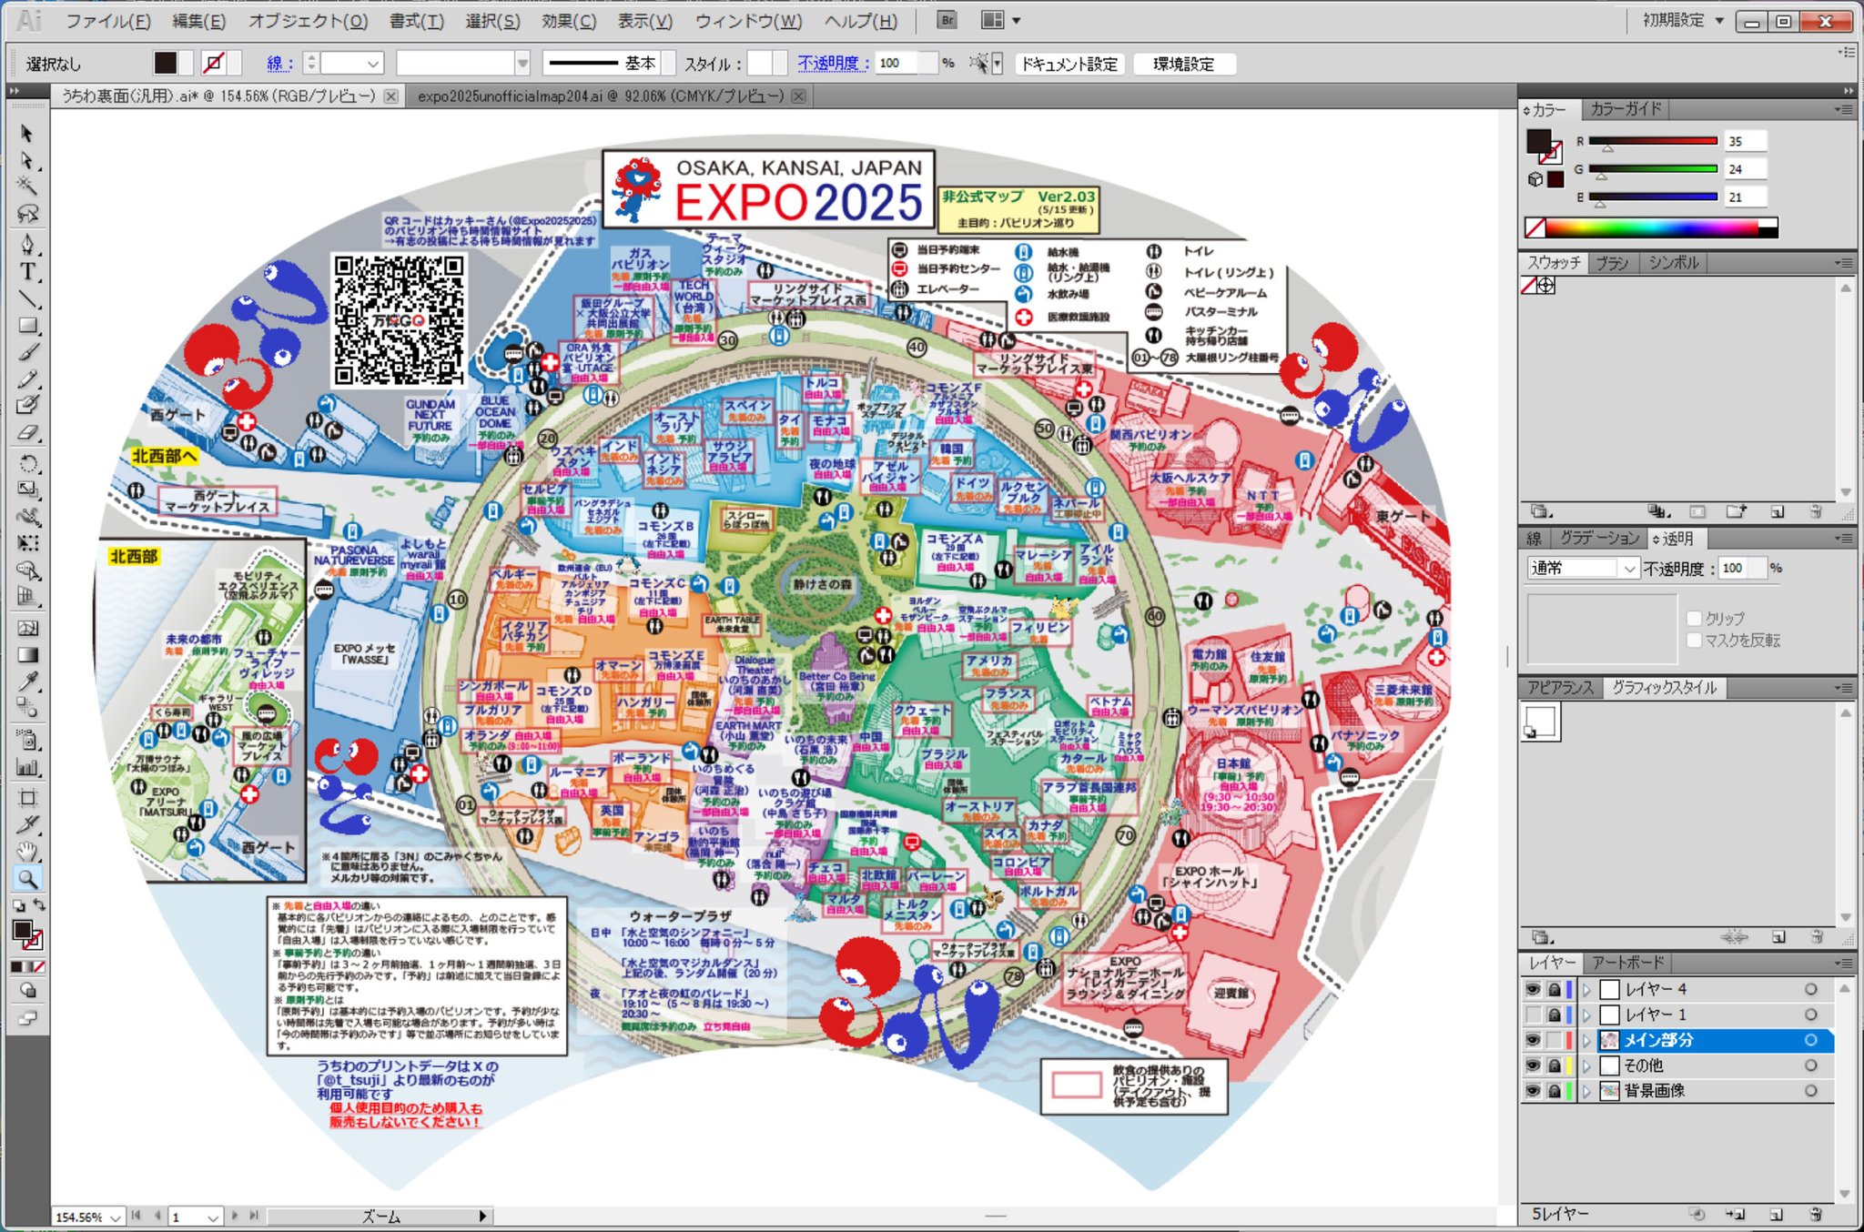Screen dimensions: 1864x1232
Task: Hide the メイン部分 layer
Action: click(1534, 1040)
